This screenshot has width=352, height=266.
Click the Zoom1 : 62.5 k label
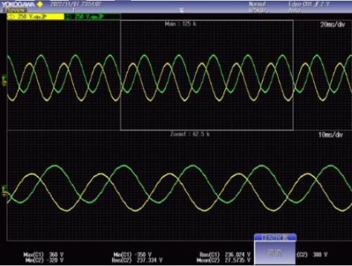[x=190, y=134]
